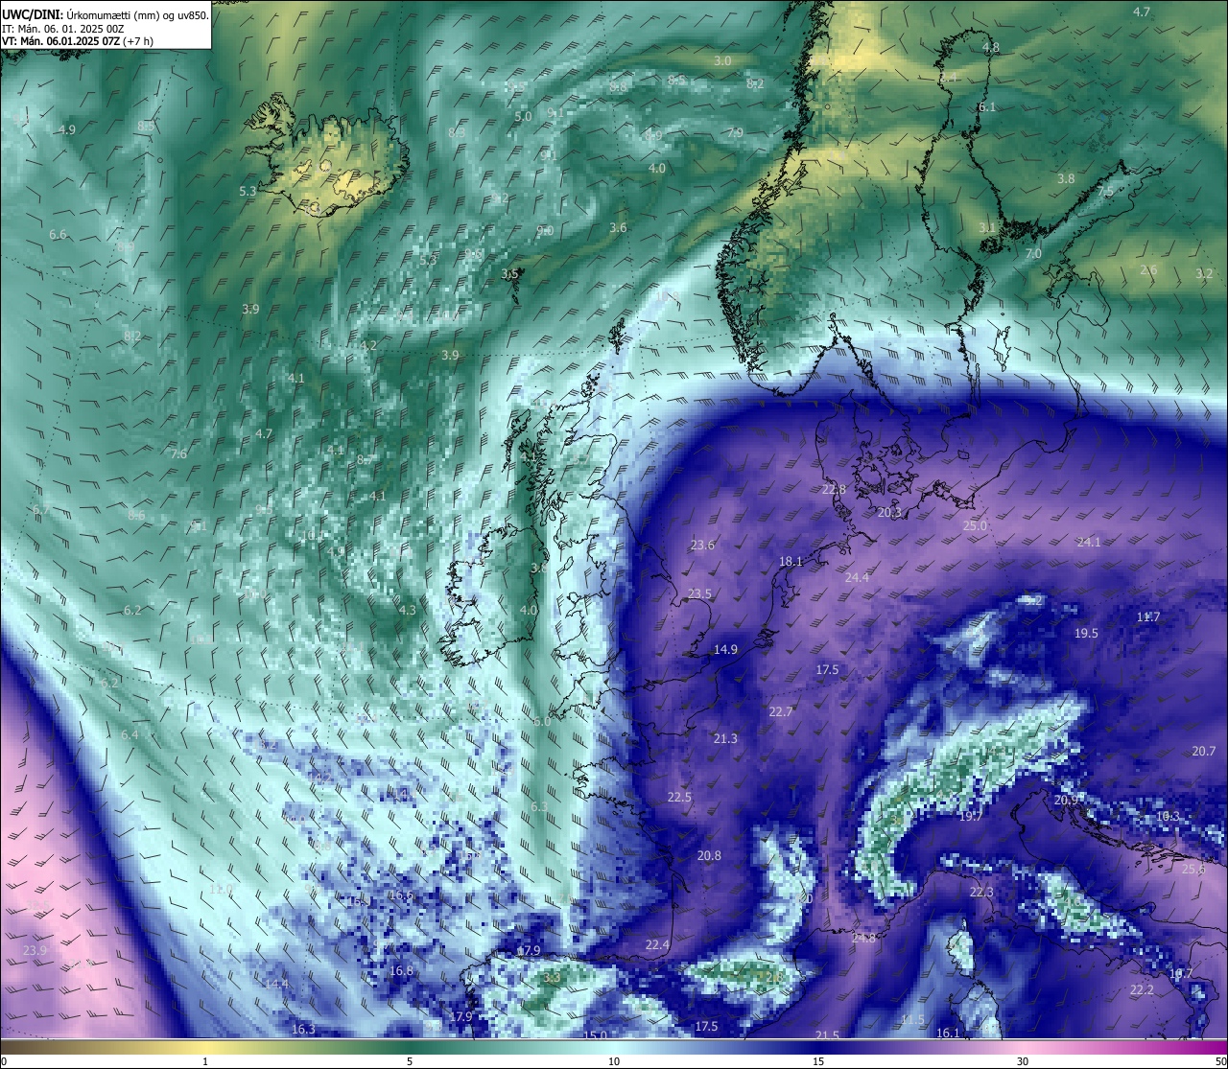Click the 22.8 value over Denmark
The height and width of the screenshot is (1069, 1228).
tap(835, 489)
